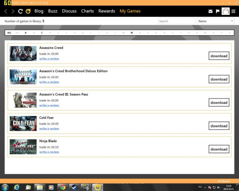Viewport: 239px width, 191px height.
Task: Download Assassin's Creed III: Season Pass
Action: click(x=219, y=103)
